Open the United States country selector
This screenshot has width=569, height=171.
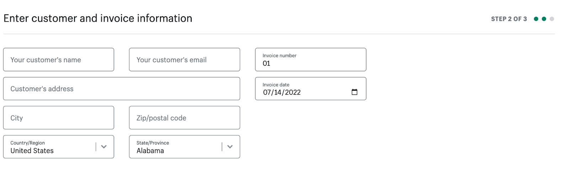(50, 147)
